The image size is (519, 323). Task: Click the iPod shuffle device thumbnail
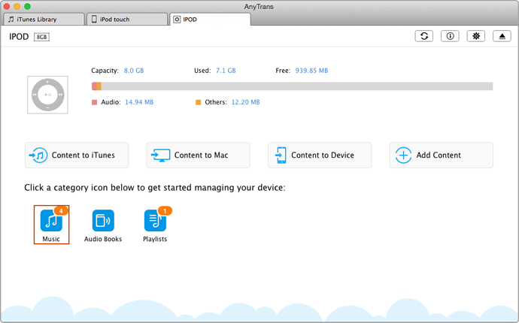pyautogui.click(x=47, y=95)
